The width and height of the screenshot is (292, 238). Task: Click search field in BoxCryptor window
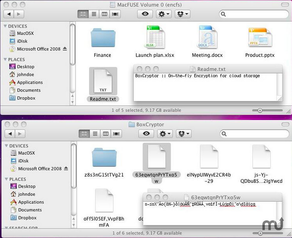point(255,134)
